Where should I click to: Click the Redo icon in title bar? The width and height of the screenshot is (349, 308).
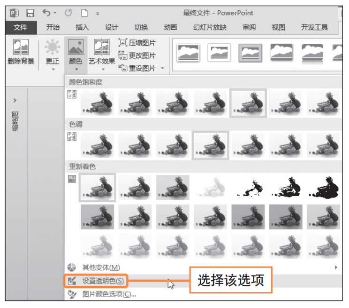point(68,13)
